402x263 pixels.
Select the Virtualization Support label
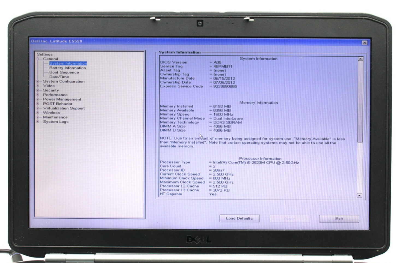coord(64,108)
